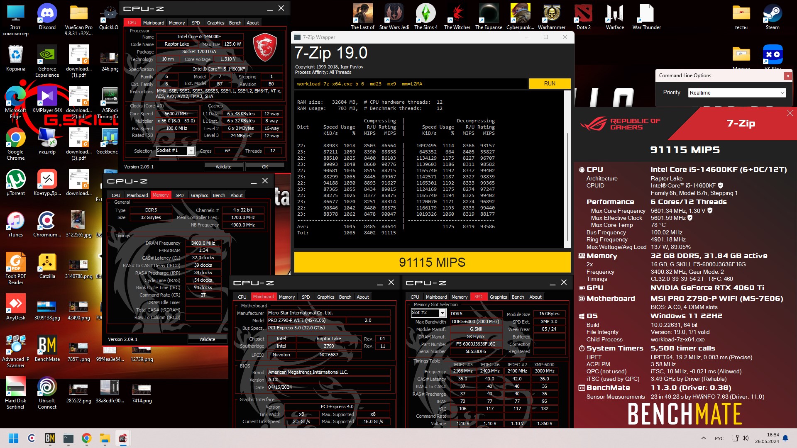Launch Catzilla benchmark shortcut
This screenshot has width=797, height=448.
tap(47, 265)
